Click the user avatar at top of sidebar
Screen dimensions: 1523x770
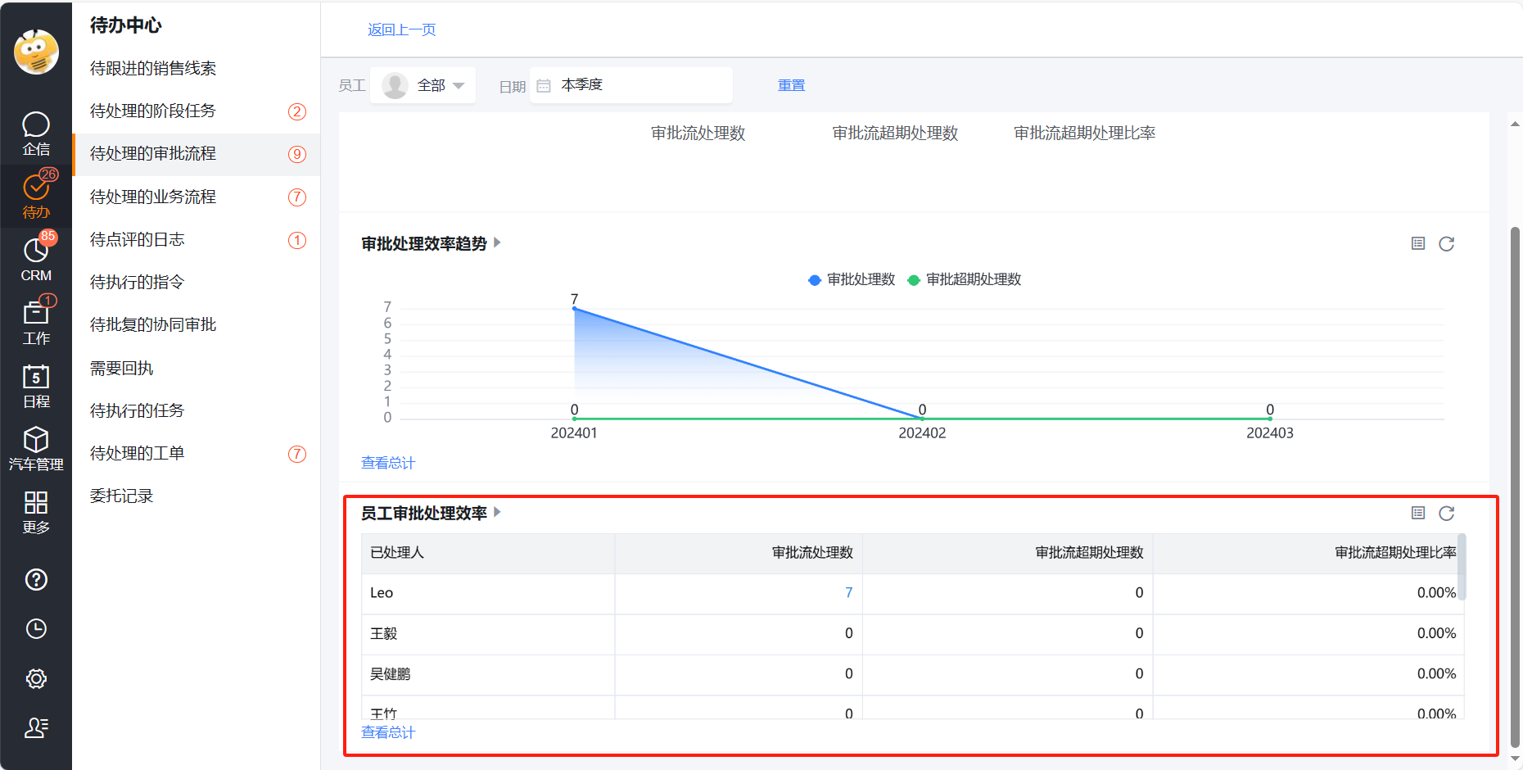(x=36, y=52)
